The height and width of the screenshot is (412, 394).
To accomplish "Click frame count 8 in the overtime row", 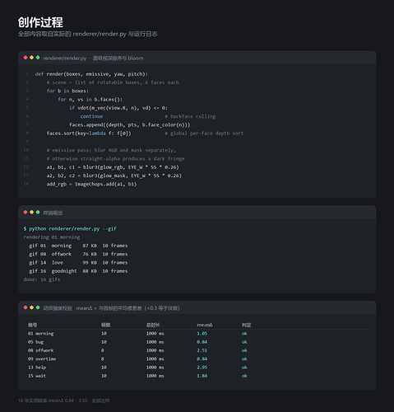I will click(103, 359).
